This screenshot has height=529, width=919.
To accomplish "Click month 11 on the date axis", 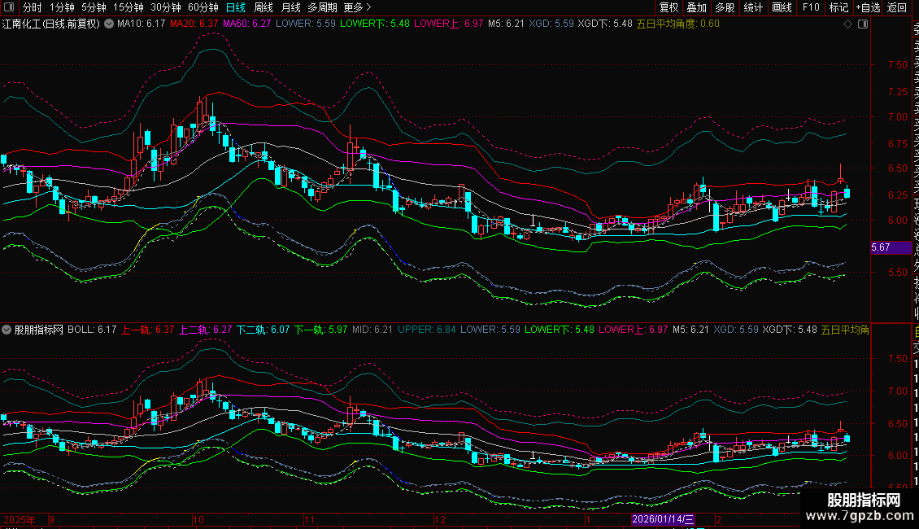I will tap(310, 519).
